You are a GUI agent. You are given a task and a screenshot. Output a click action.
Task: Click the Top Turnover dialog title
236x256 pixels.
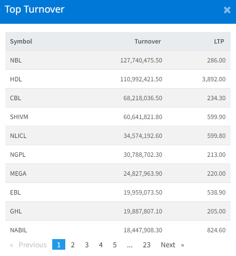35,10
